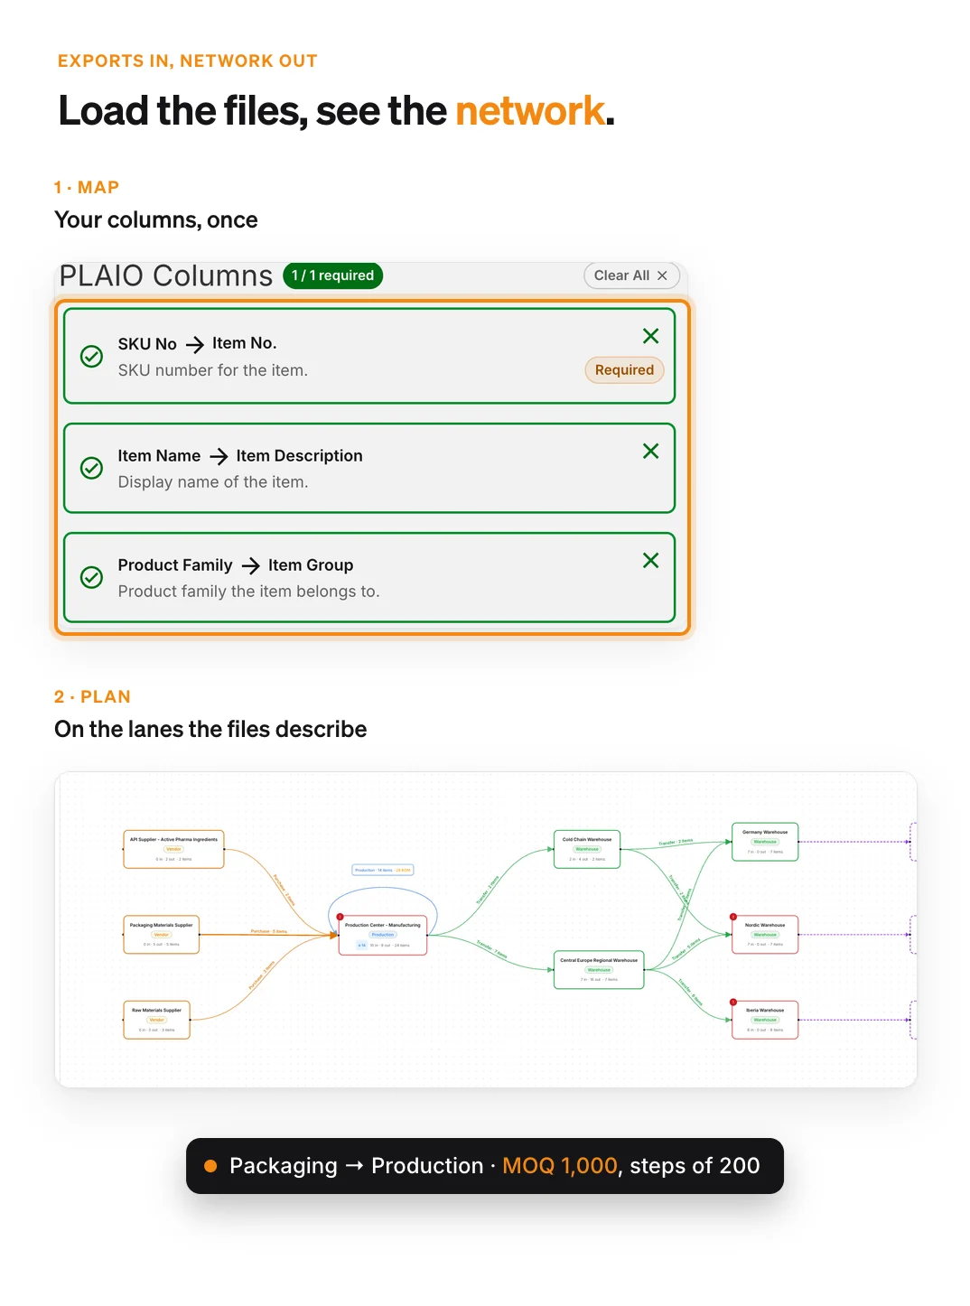Click the arrow between Product Family and Item Group

coord(251,565)
